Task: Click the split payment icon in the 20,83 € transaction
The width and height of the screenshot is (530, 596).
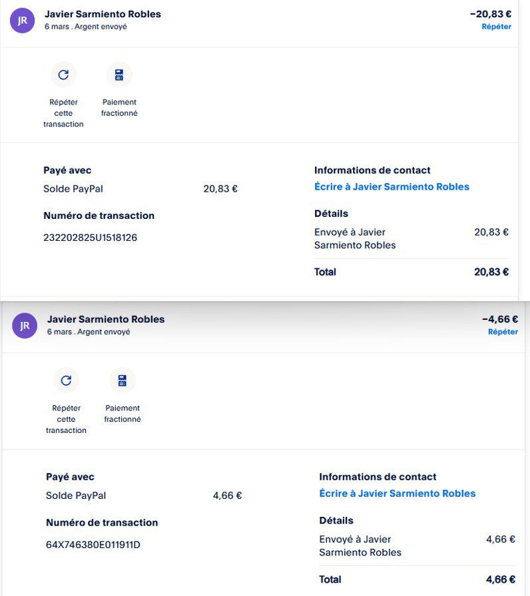Action: (x=119, y=74)
